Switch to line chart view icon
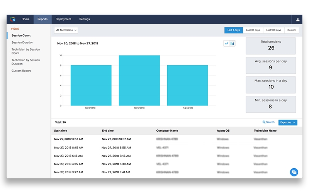 pyautogui.click(x=226, y=44)
